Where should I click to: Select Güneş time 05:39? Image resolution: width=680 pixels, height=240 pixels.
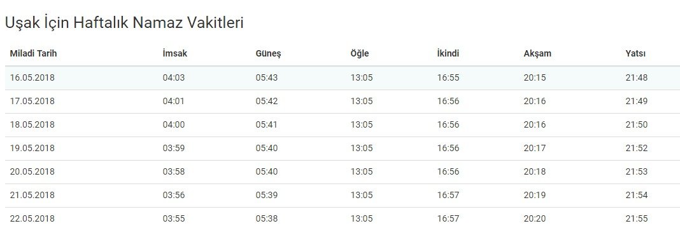[267, 195]
